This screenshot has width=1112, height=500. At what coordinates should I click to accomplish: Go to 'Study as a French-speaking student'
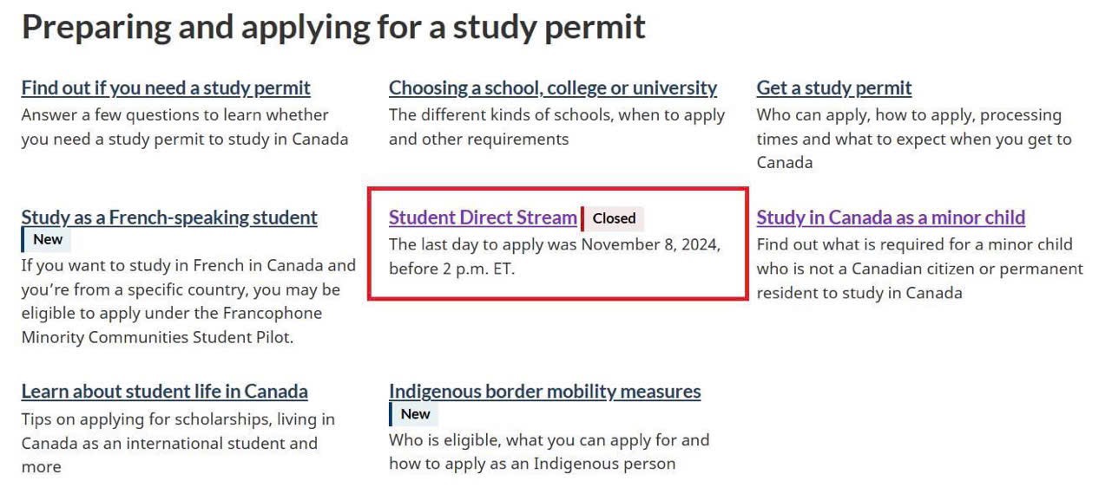pyautogui.click(x=169, y=218)
